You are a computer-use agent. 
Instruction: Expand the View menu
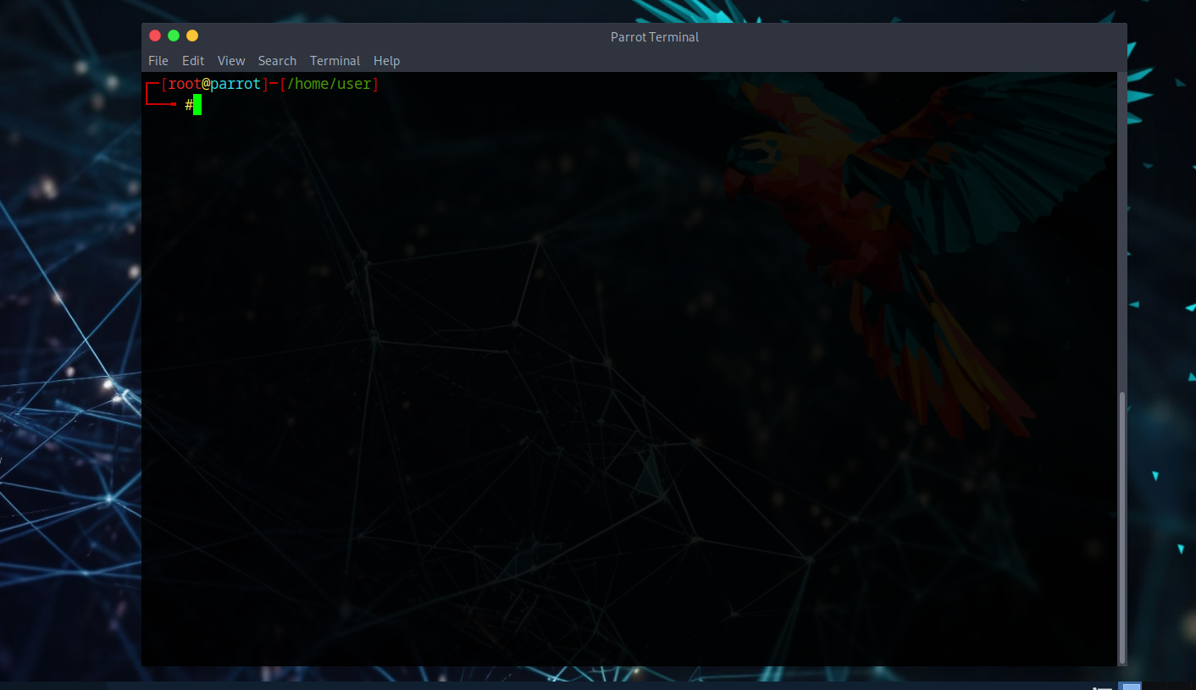click(230, 61)
